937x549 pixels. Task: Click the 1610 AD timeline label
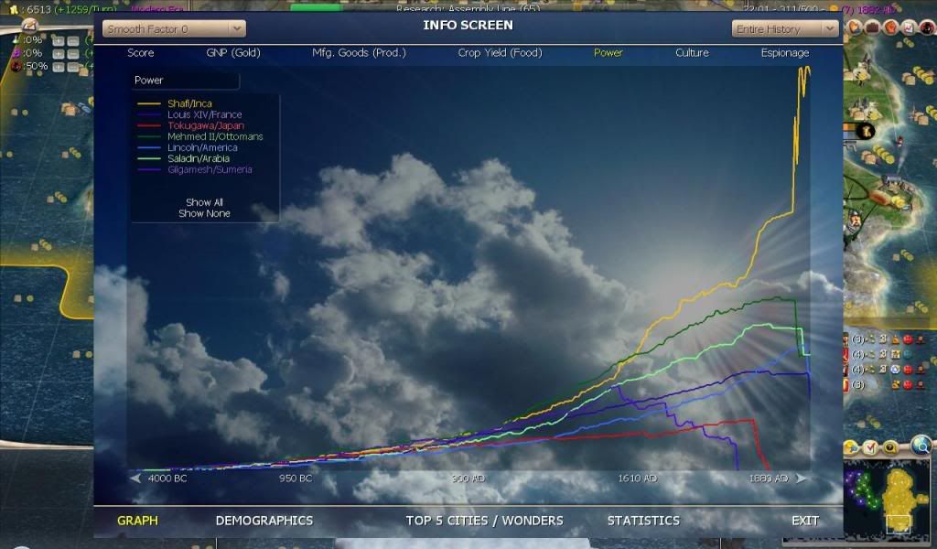[637, 479]
